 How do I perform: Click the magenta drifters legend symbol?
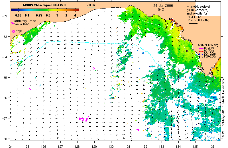tap(12, 23)
